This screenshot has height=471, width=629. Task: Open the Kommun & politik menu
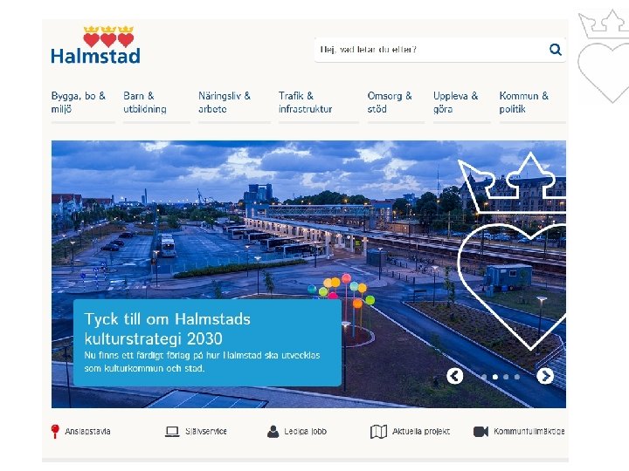pos(523,103)
